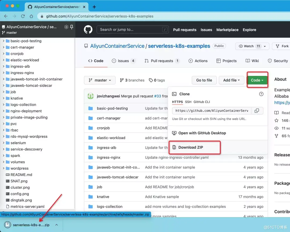Click the 65 forks row in About
290x232 pixels.
(282, 136)
